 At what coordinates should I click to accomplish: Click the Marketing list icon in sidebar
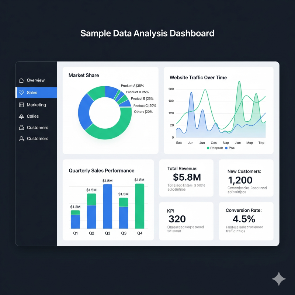21,105
